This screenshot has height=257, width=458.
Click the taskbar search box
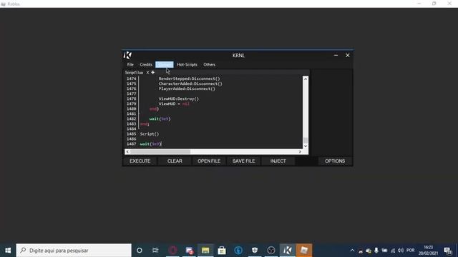(74, 251)
